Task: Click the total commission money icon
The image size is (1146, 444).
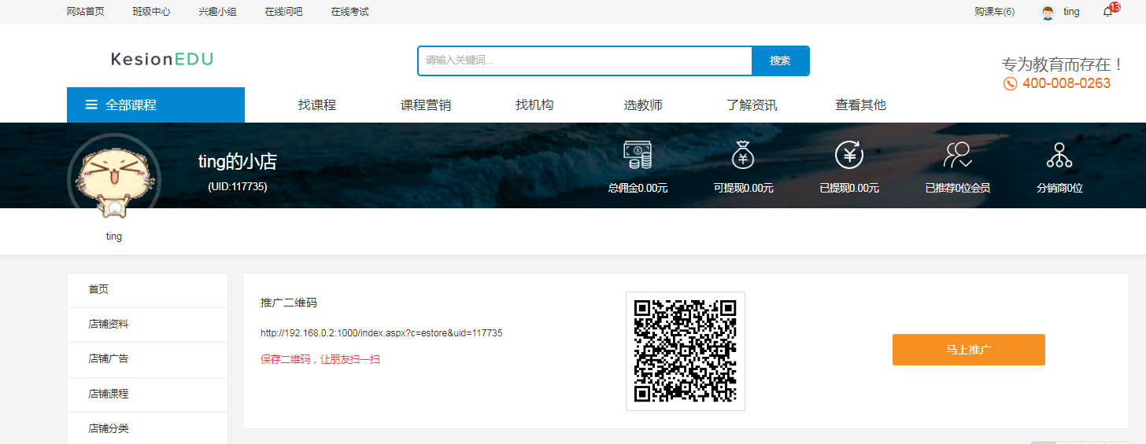Action: point(638,155)
